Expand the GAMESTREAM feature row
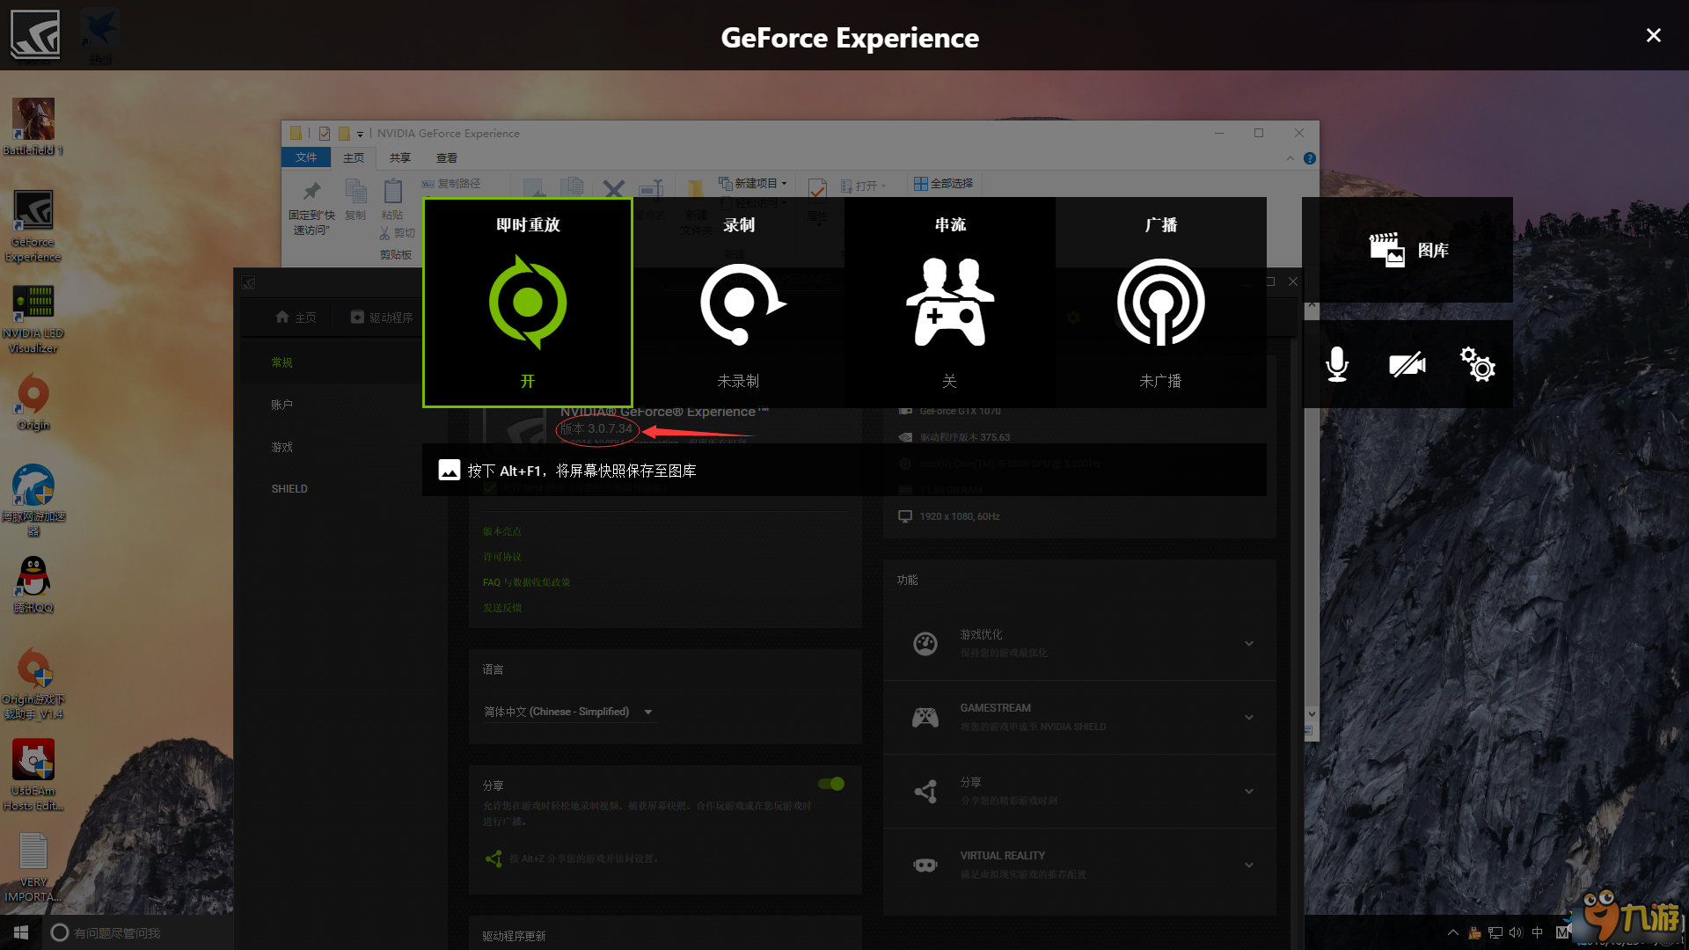 (x=1079, y=717)
